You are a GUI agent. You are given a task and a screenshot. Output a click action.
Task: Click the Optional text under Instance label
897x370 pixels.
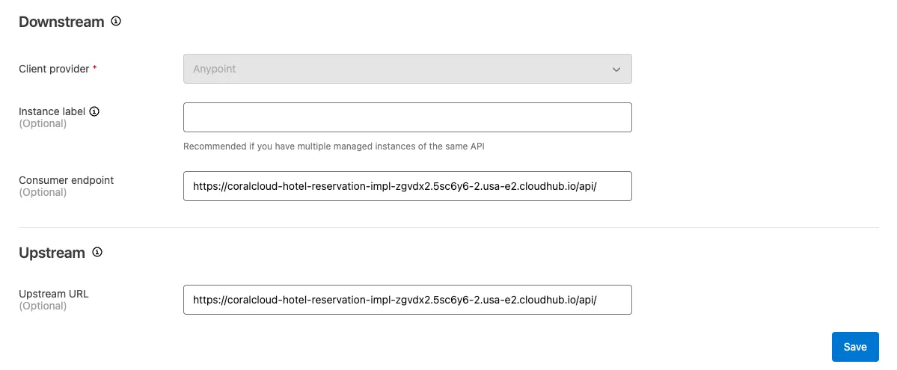43,123
